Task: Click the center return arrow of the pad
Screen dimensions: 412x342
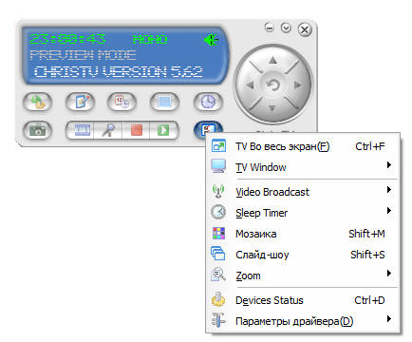Action: pos(272,85)
